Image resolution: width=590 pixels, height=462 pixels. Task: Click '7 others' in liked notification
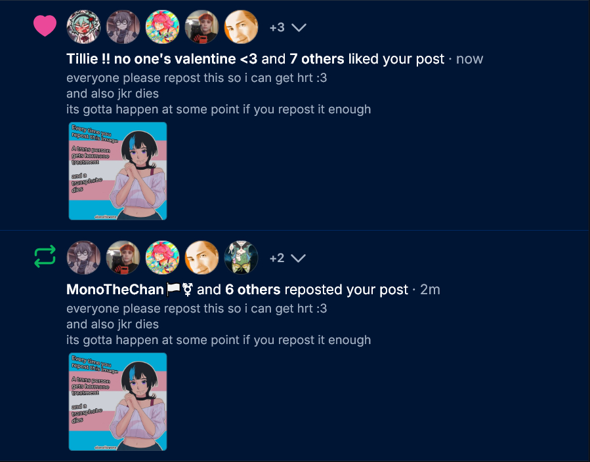click(317, 59)
